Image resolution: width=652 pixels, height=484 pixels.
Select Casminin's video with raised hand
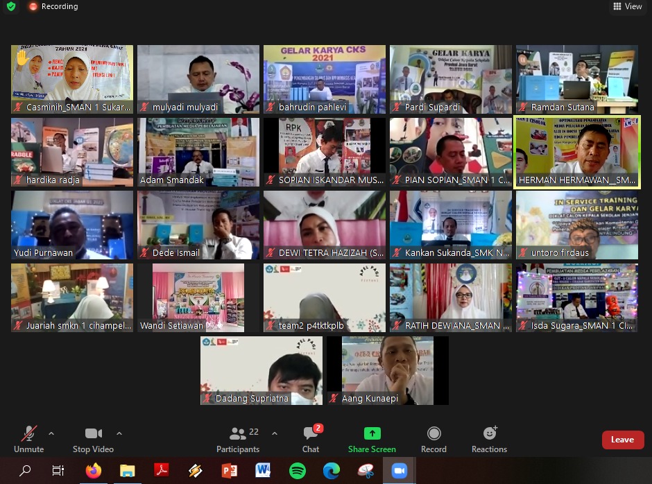click(72, 78)
